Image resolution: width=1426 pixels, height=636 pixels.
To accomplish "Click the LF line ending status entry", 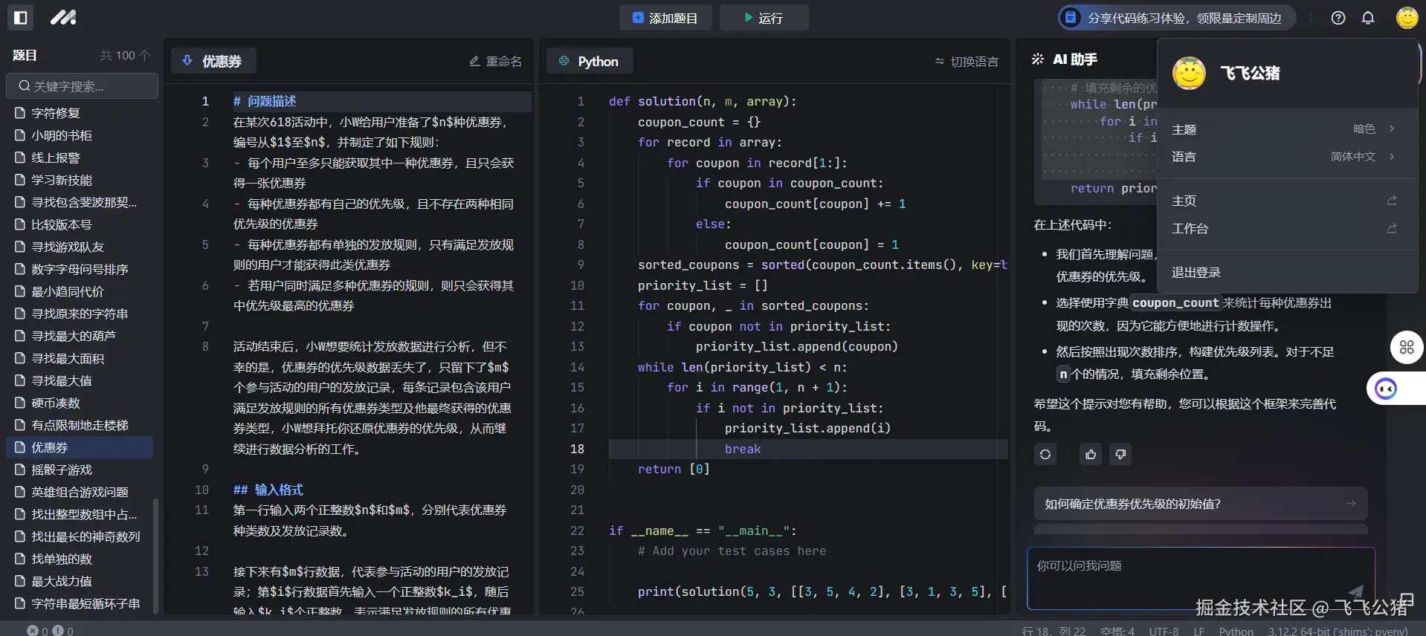I will [x=1198, y=631].
